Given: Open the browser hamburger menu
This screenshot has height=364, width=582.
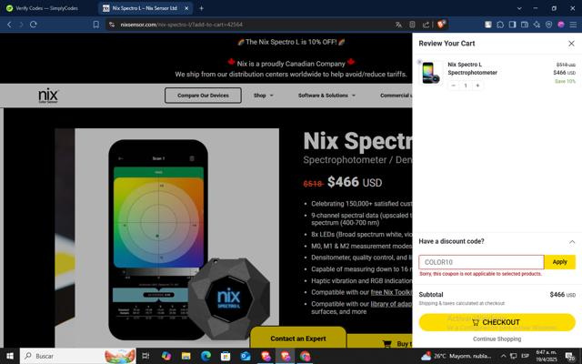Looking at the screenshot, I should (573, 25).
